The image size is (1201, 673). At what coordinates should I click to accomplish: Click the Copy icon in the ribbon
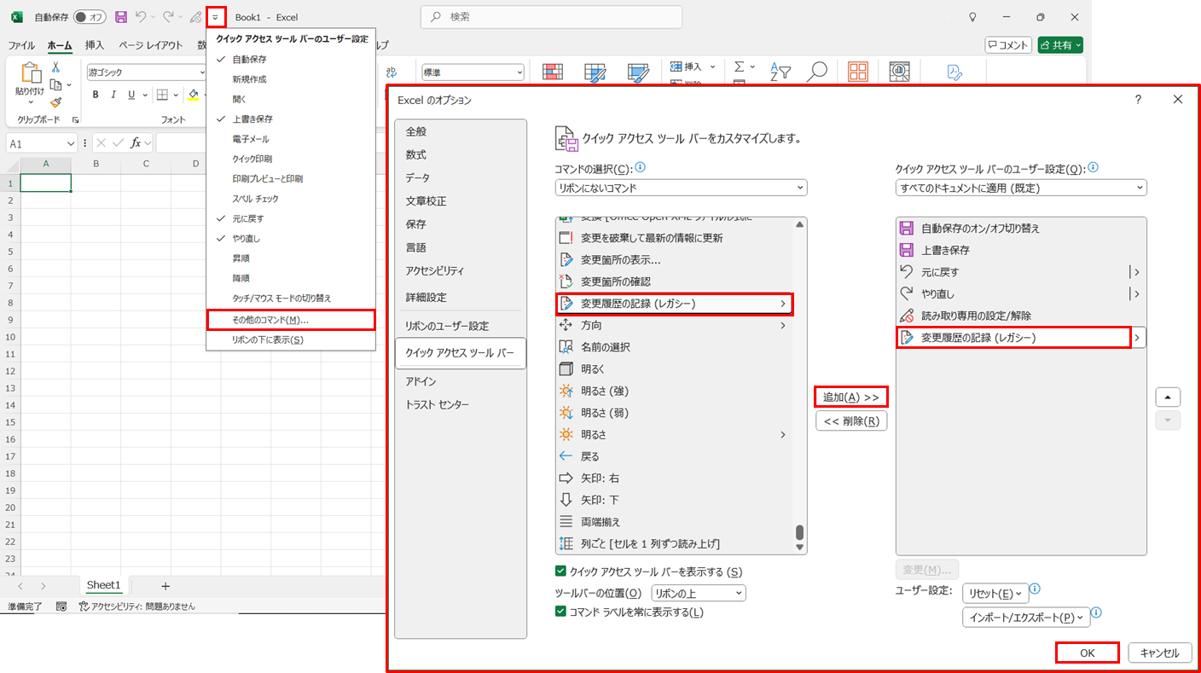point(55,84)
